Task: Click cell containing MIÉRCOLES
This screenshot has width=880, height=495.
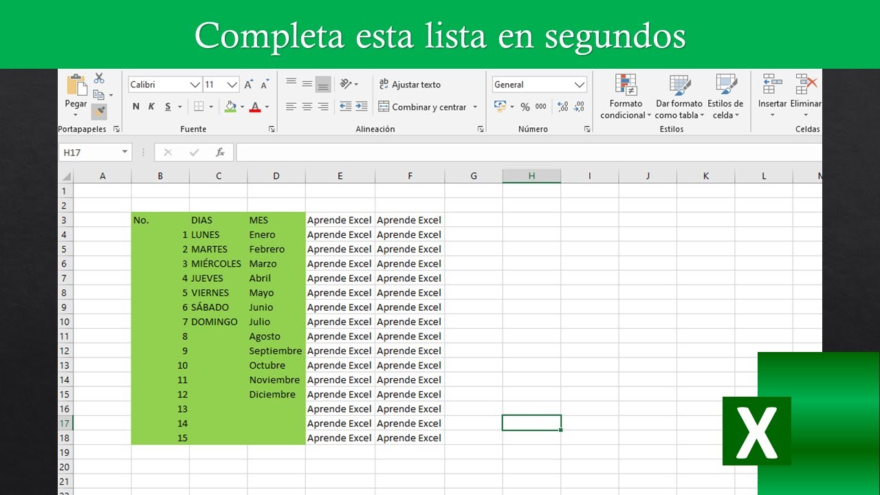Action: (x=218, y=264)
